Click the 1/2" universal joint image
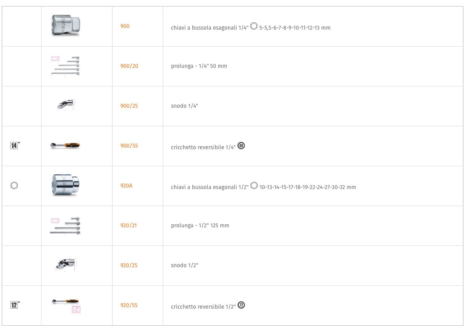Screen dimensions: 466x326 (x=66, y=265)
